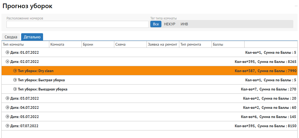Expand the 05.07.2022 date group arrow
The image size is (299, 138).
8,117
